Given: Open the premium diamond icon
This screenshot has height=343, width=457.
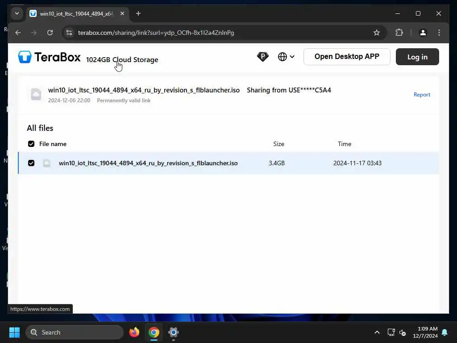Looking at the screenshot, I should click(262, 57).
